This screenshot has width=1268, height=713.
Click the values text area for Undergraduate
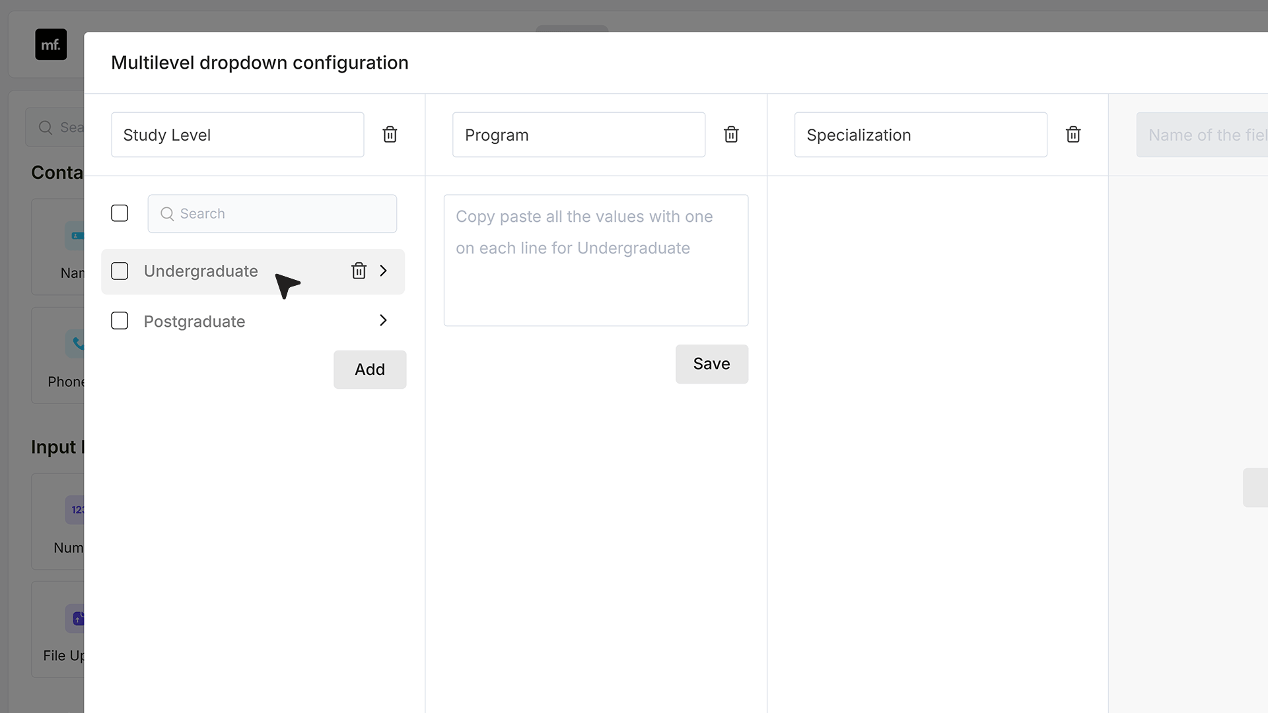tap(596, 260)
